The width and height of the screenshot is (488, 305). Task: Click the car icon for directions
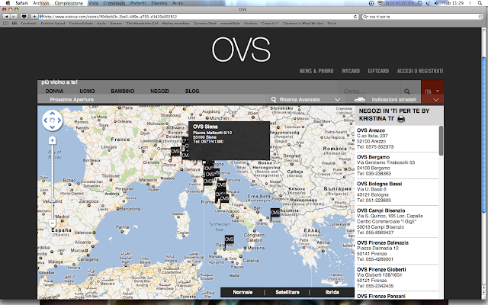(360, 100)
